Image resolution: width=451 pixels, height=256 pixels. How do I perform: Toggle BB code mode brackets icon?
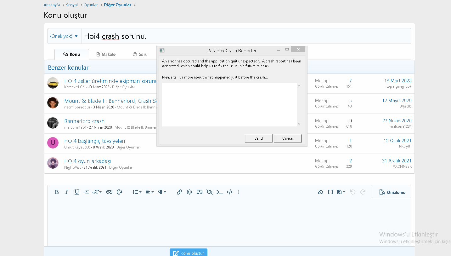pos(330,192)
